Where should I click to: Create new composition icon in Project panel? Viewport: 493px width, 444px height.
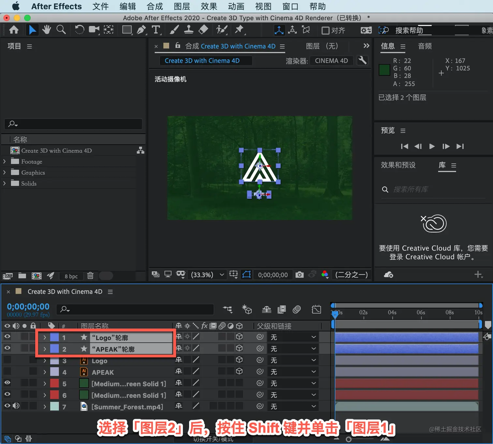tap(37, 276)
